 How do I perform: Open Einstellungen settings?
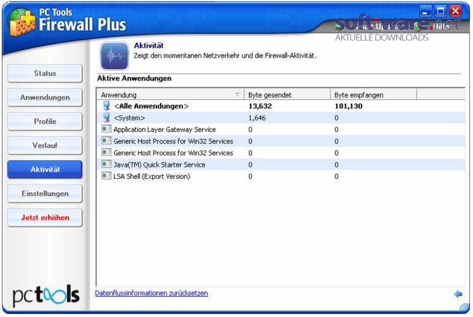(45, 193)
